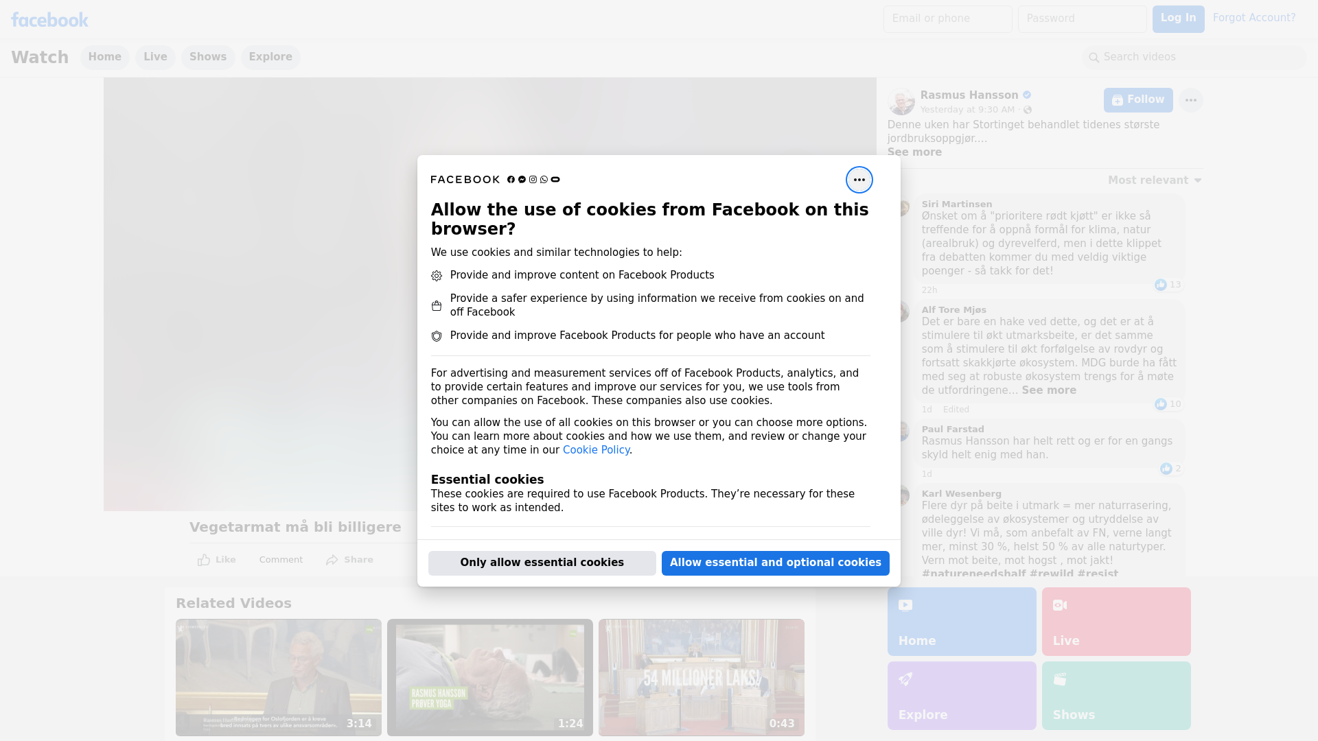The image size is (1318, 741).
Task: Click the Home tile play icon
Action: pyautogui.click(x=905, y=605)
